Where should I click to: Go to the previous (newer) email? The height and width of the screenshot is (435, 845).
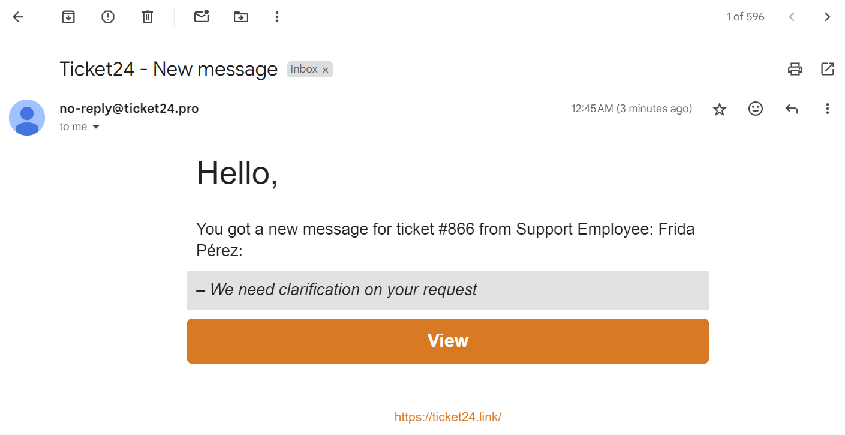(x=792, y=17)
